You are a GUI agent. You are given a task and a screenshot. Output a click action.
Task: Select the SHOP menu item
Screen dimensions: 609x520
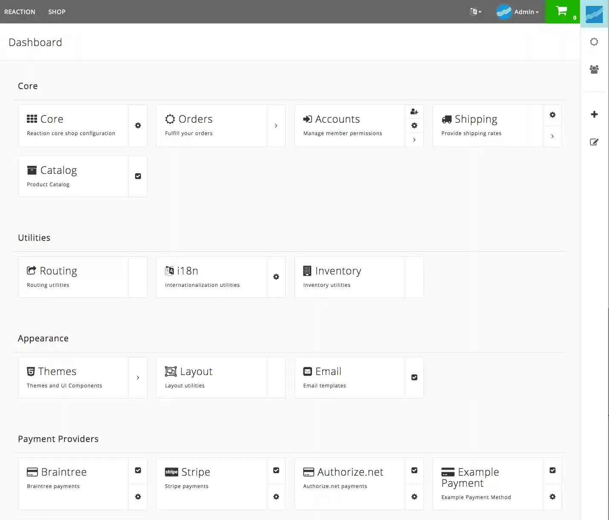(x=57, y=12)
